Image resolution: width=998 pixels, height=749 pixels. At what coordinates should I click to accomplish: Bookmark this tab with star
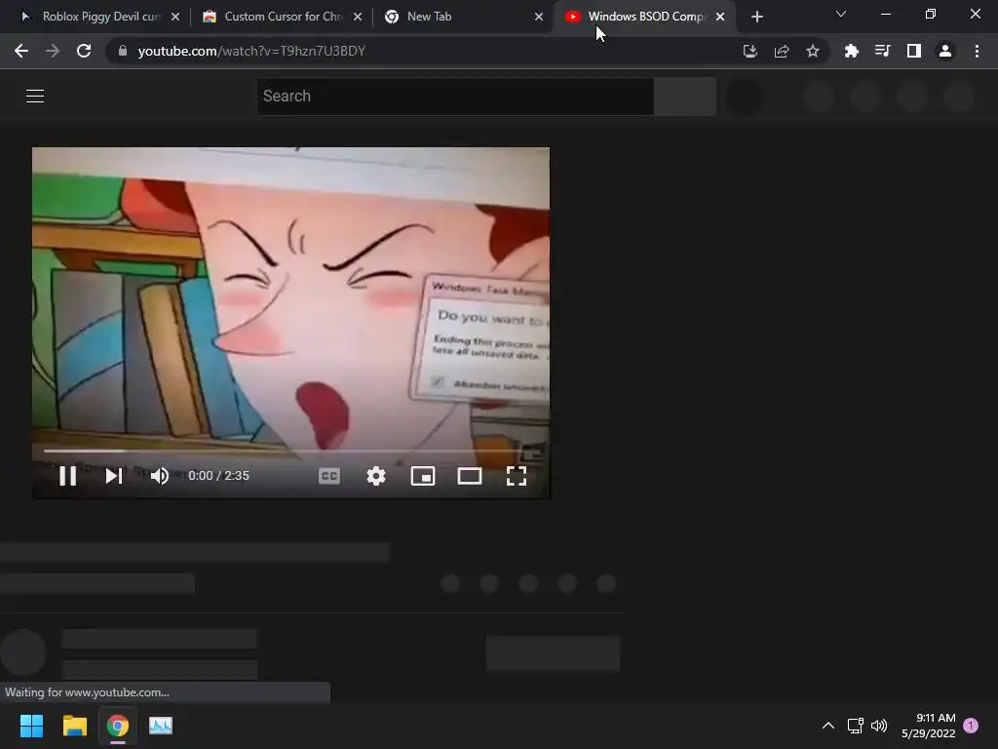click(x=813, y=51)
